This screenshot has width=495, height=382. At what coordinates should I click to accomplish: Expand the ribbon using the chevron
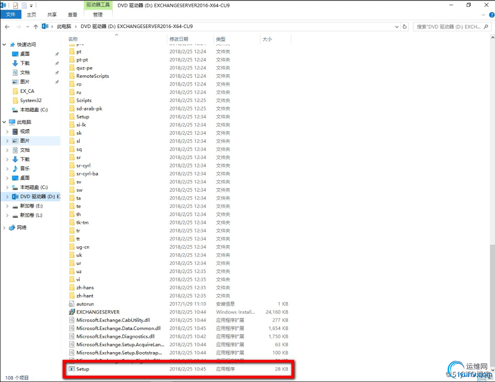(x=483, y=15)
